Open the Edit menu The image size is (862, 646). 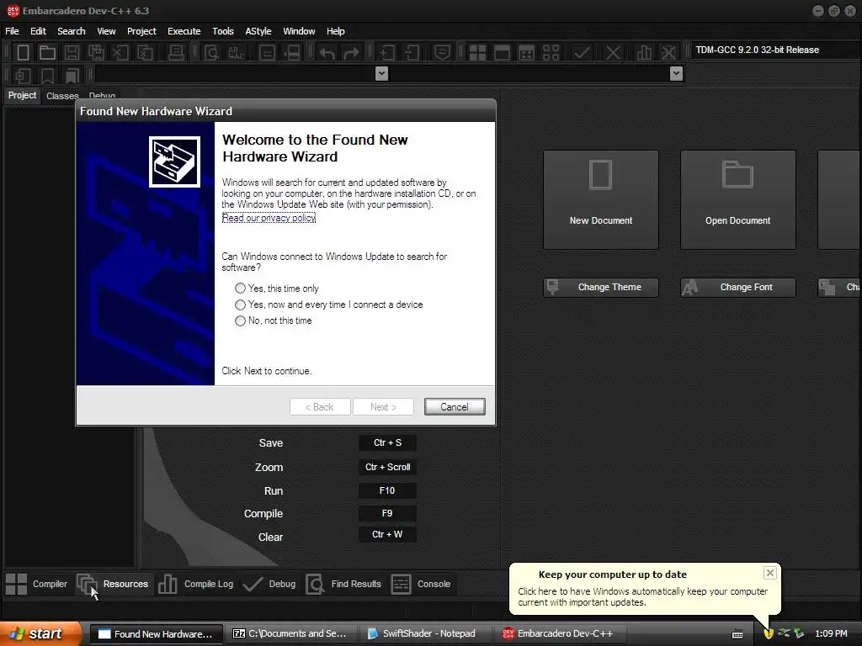(38, 31)
